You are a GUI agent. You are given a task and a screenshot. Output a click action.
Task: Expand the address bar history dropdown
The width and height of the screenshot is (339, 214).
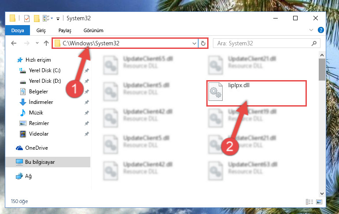tap(194, 44)
